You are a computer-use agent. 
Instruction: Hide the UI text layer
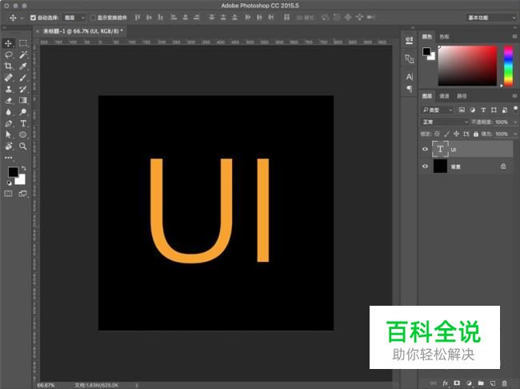[x=425, y=149]
